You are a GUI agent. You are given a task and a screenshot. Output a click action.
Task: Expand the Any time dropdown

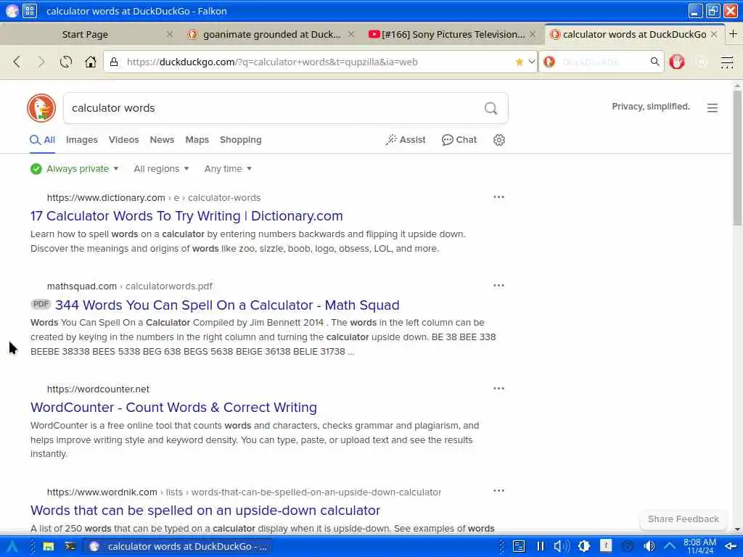point(228,169)
